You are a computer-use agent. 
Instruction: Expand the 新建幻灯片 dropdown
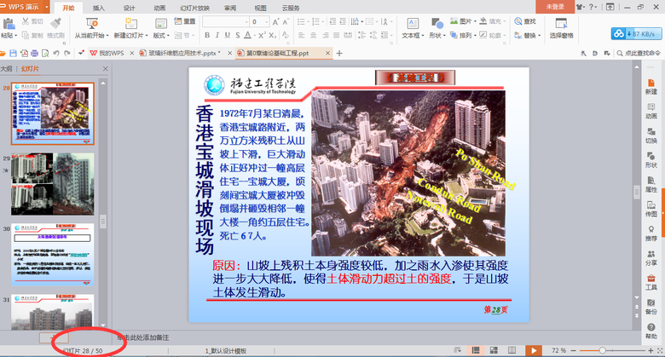coord(131,36)
